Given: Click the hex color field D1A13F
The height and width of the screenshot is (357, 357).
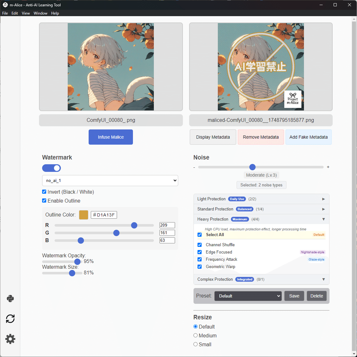Looking at the screenshot, I should 104,215.
